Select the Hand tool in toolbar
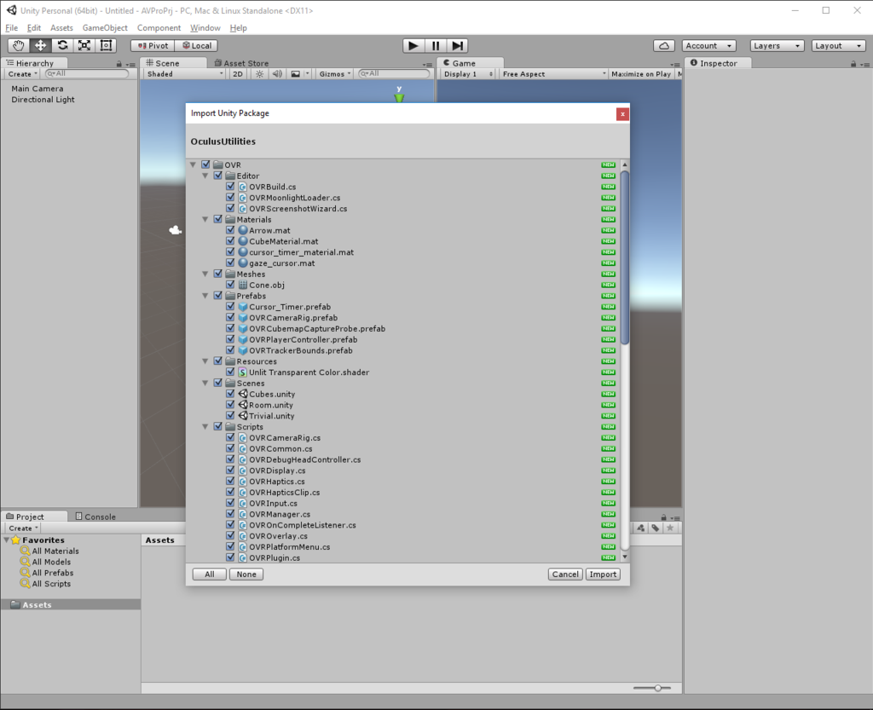The width and height of the screenshot is (873, 710). pyautogui.click(x=19, y=46)
